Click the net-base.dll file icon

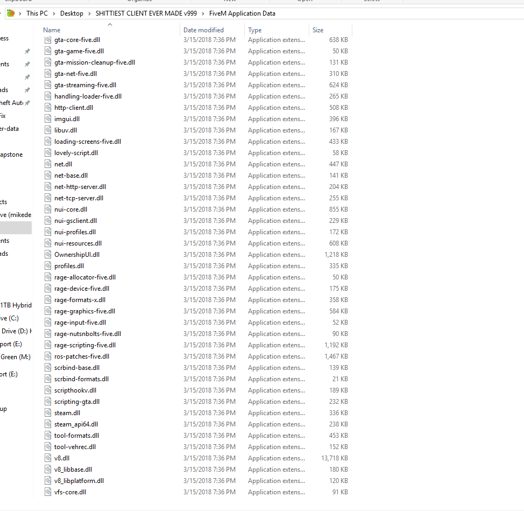[48, 175]
